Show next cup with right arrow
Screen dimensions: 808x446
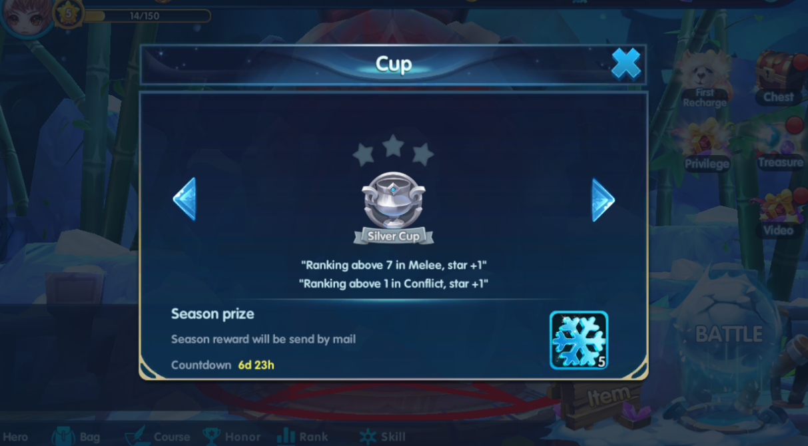pos(603,200)
